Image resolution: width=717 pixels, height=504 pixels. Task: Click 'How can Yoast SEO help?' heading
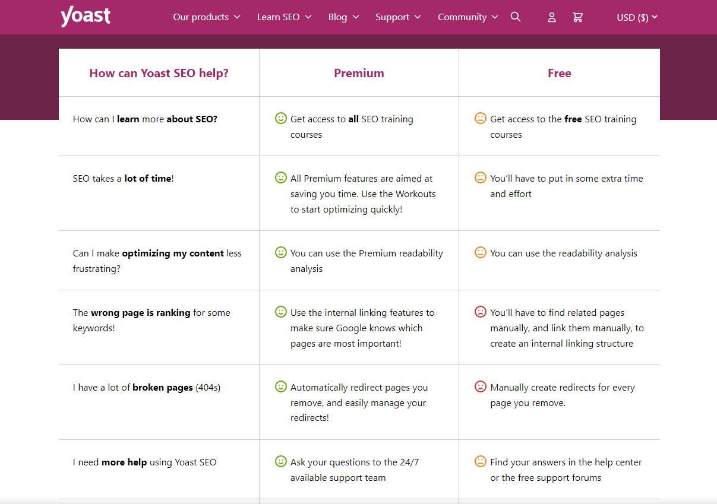coord(159,73)
